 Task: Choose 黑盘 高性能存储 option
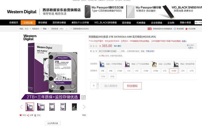(x=184, y=64)
